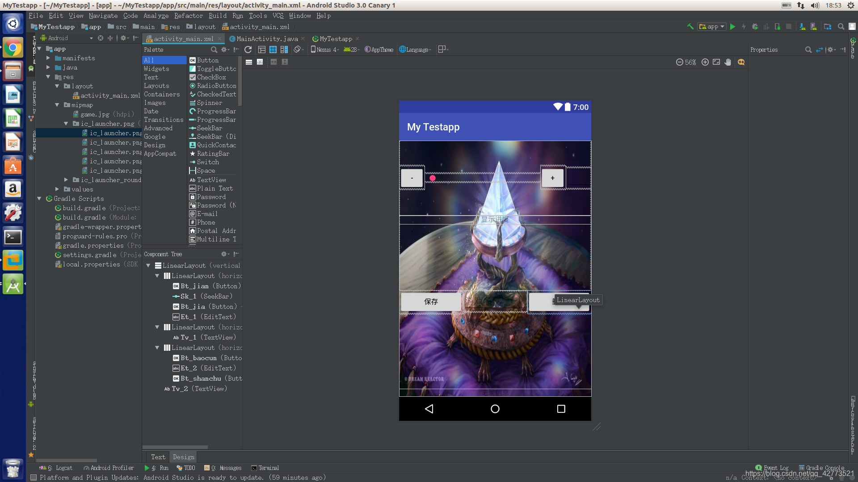
Task: Select Bt_baocun in the Component Tree
Action: (x=198, y=358)
